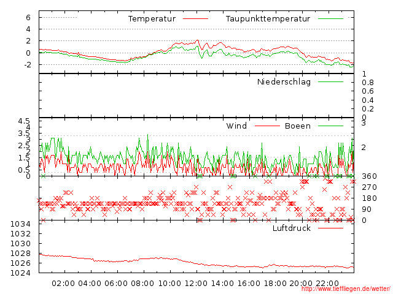The width and height of the screenshot is (393, 294).
Task: Click the Luftdruck legend label
Action: (292, 228)
